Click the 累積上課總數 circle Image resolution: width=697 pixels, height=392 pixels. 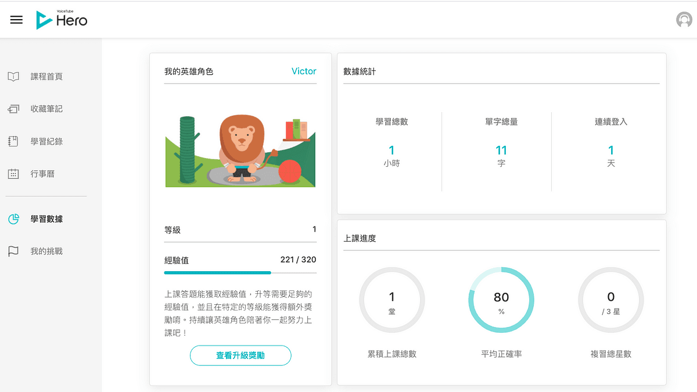[x=392, y=300]
